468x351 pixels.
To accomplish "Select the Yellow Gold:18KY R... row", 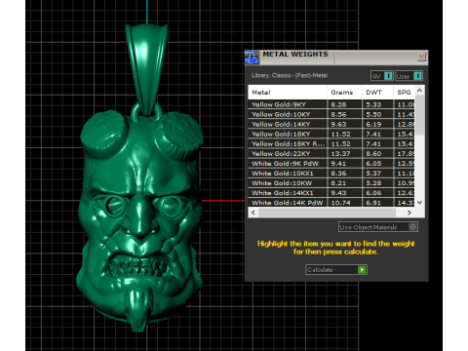I will 331,143.
